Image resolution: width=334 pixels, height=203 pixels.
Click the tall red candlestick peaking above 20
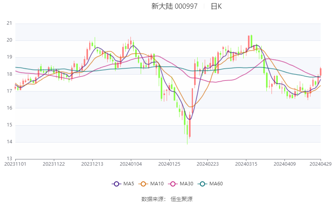coord(249,42)
